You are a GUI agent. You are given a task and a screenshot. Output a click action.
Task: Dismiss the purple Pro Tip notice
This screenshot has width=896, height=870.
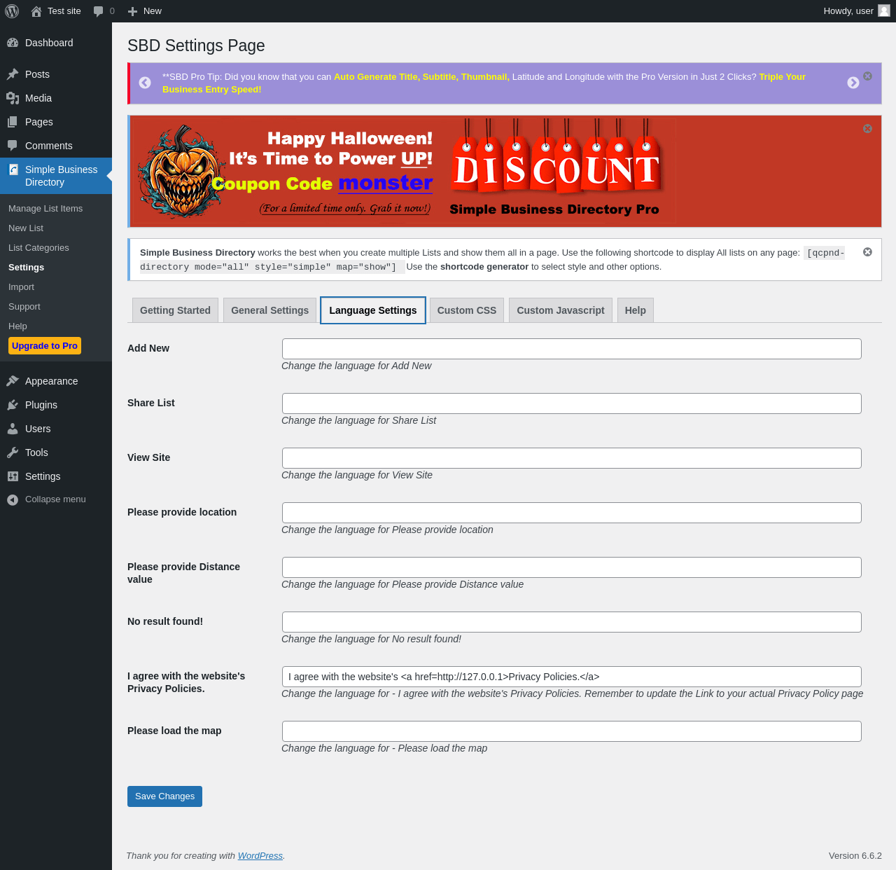point(867,76)
